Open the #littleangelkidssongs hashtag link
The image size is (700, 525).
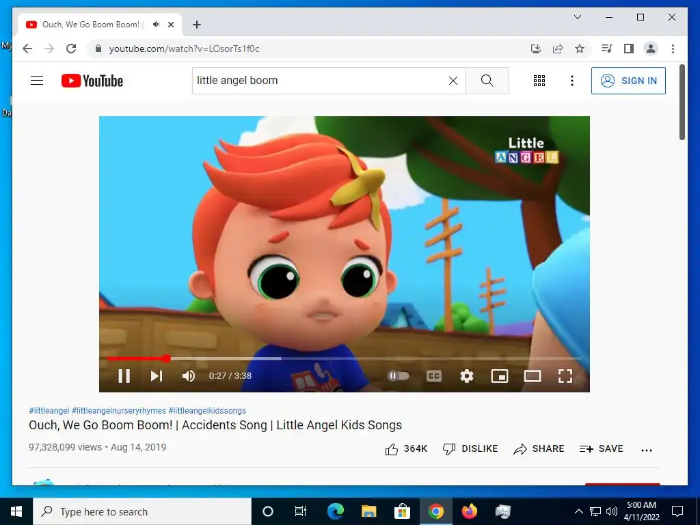(207, 410)
